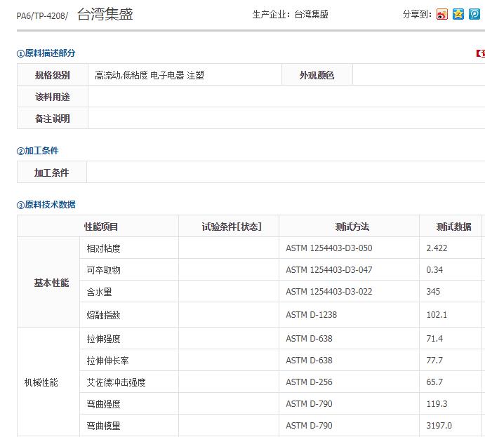Viewport: 485px width, 437px height.
Task: Share to Tencent Weibo icon
Action: coord(474,14)
